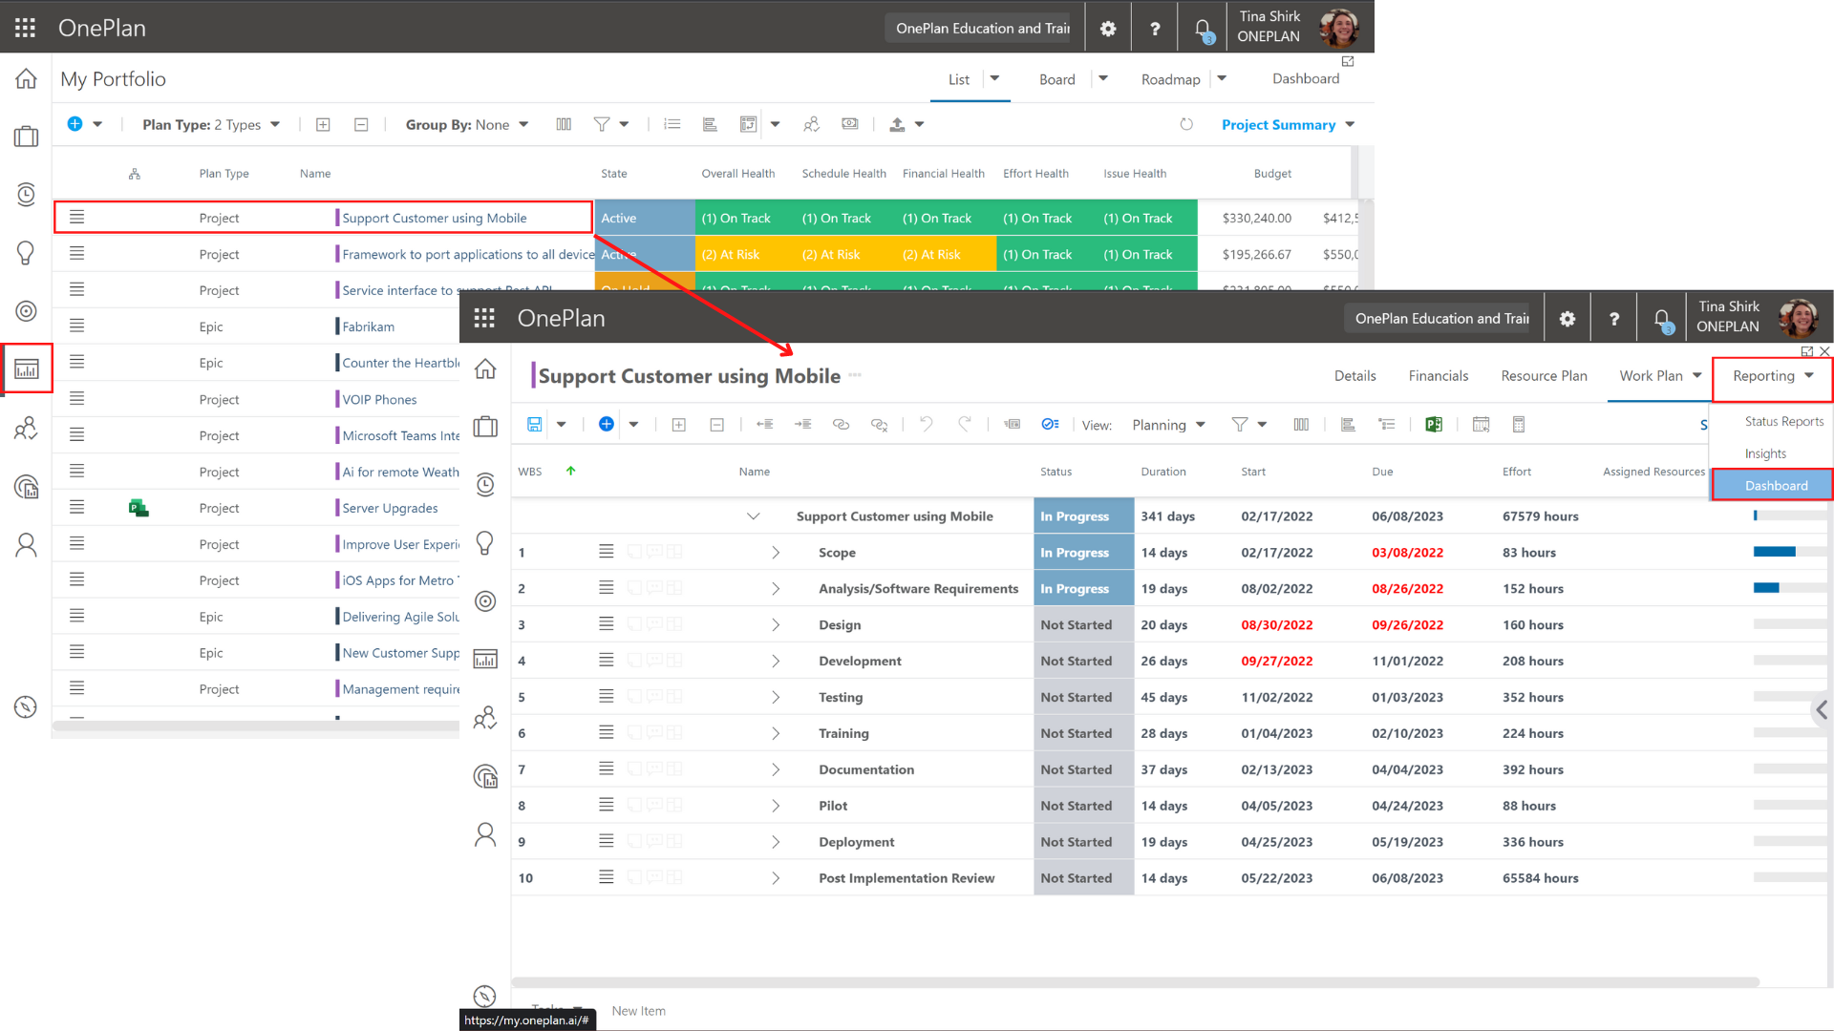Expand the Scope task row
This screenshot has width=1834, height=1031.
click(x=776, y=553)
